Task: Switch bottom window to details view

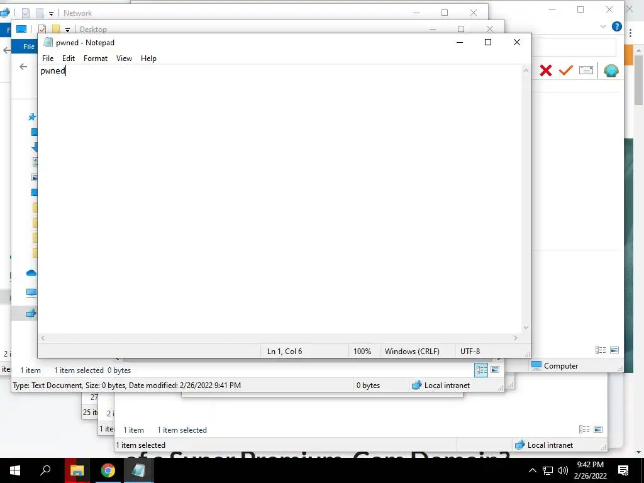Action: (x=584, y=429)
